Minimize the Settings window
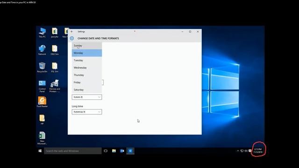The image size is (299, 168). (182, 32)
